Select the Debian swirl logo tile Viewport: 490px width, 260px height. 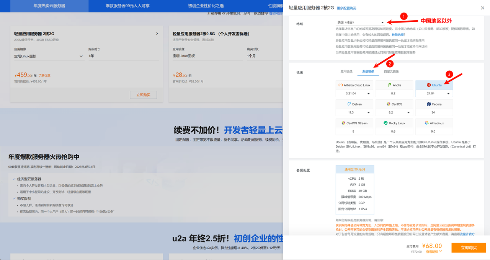(x=349, y=104)
